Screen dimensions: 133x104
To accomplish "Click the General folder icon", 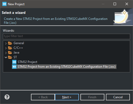I will click(x=10, y=43).
